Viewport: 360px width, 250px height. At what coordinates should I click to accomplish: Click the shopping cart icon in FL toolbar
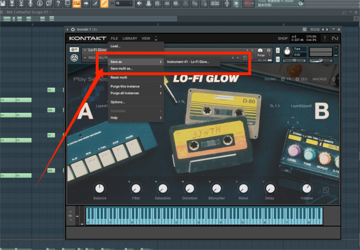coord(236,3)
